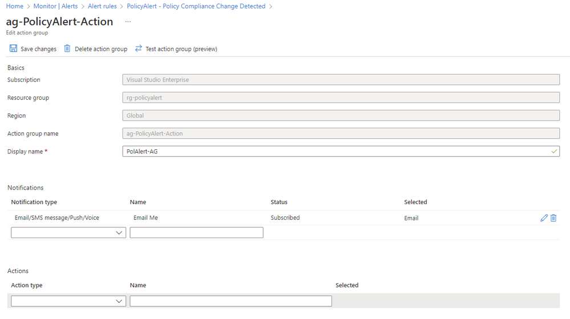
Task: Select the 'Email Me' name cell
Action: (145, 218)
